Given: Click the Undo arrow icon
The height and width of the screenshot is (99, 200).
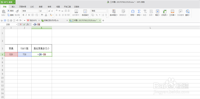Looking at the screenshot, I should 17,20.
